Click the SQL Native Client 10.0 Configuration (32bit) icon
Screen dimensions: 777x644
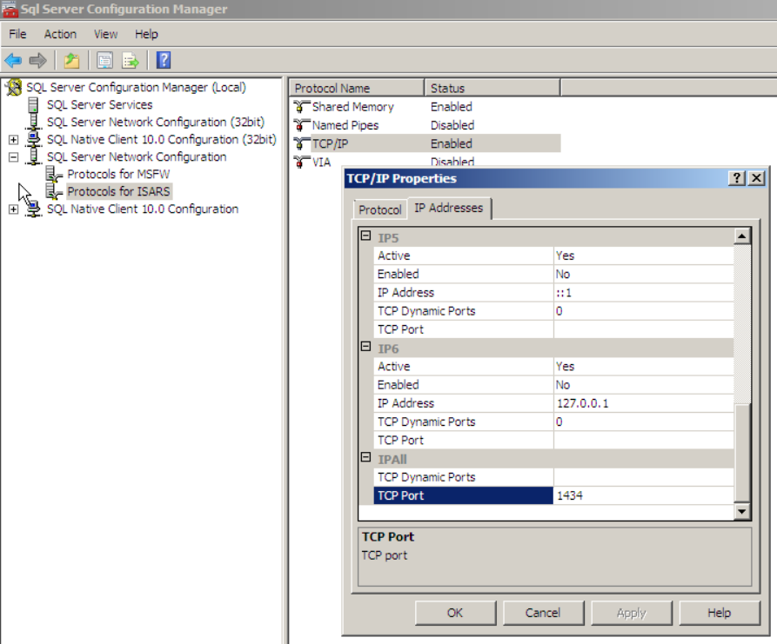[x=34, y=140]
